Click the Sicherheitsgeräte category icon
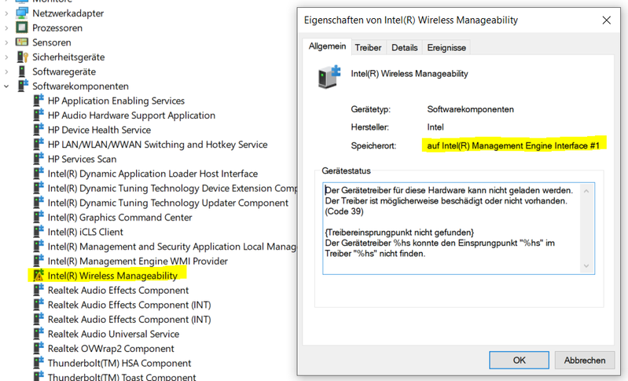The height and width of the screenshot is (381, 628). click(22, 57)
